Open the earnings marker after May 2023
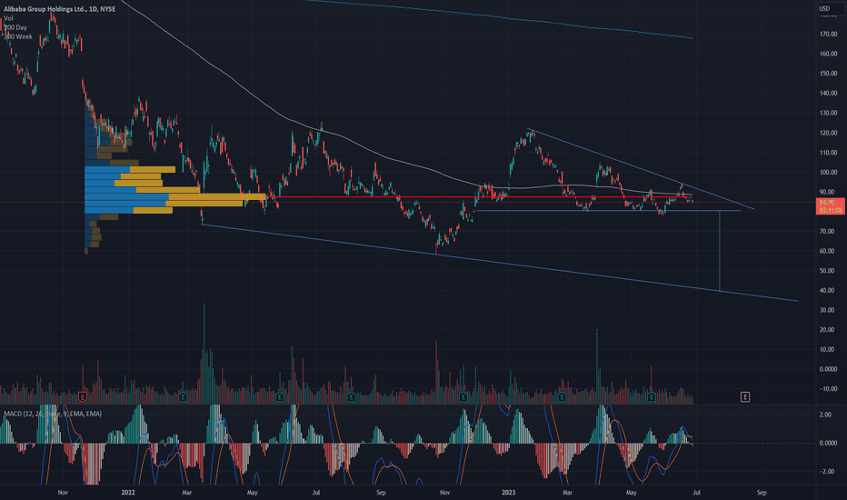 pyautogui.click(x=652, y=397)
